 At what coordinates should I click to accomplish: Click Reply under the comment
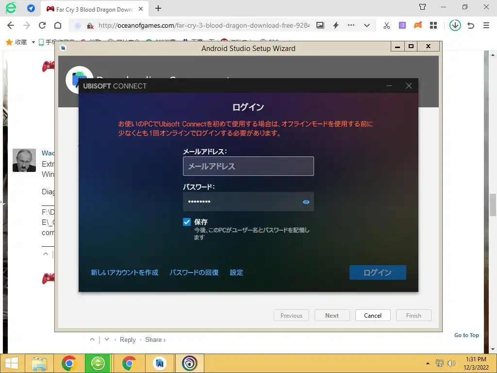click(128, 339)
